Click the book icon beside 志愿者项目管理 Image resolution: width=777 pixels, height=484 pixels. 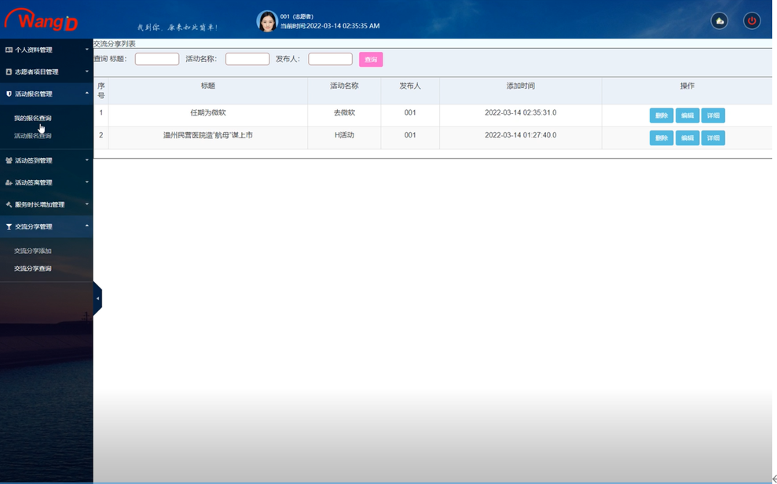pos(9,71)
